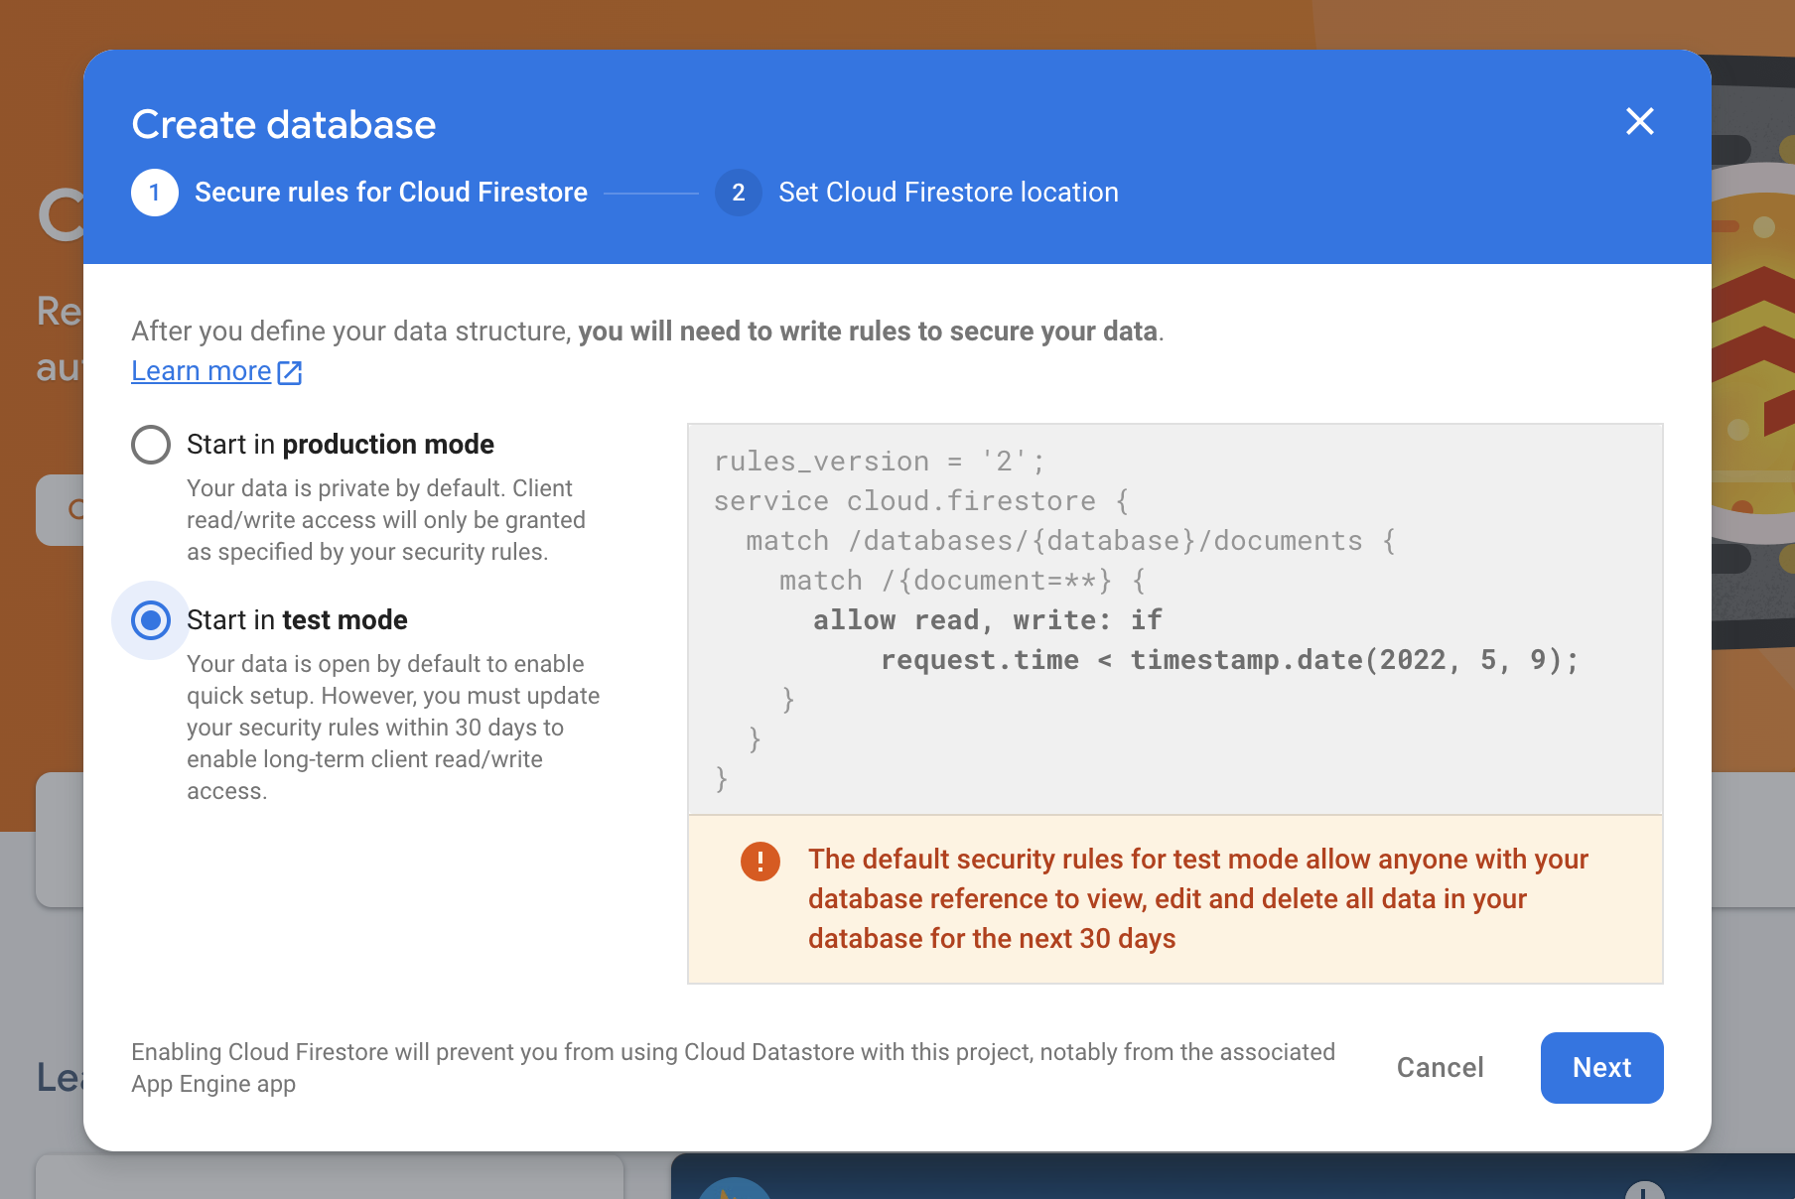
Task: Cancel database creation
Action: (1440, 1067)
